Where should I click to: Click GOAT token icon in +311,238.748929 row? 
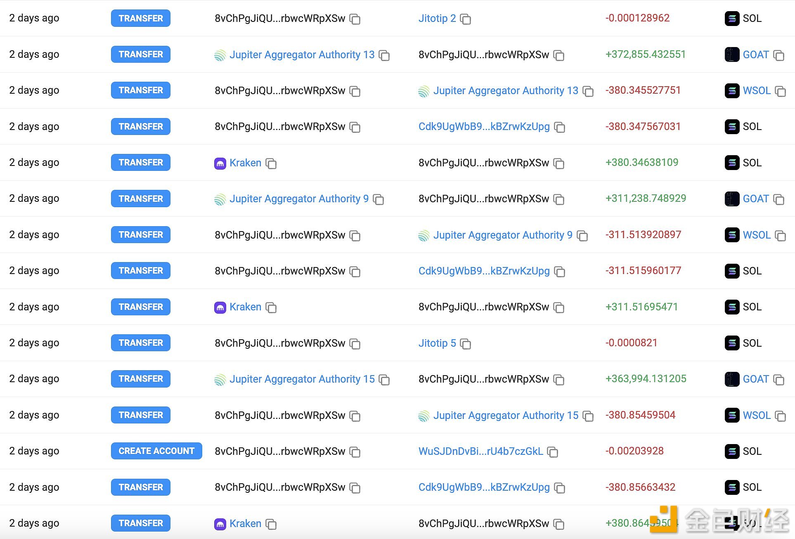click(732, 199)
